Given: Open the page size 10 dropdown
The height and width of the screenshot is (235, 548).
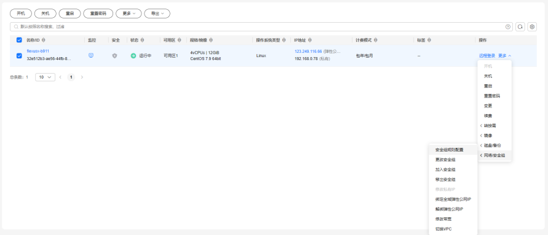Looking at the screenshot, I should 45,77.
